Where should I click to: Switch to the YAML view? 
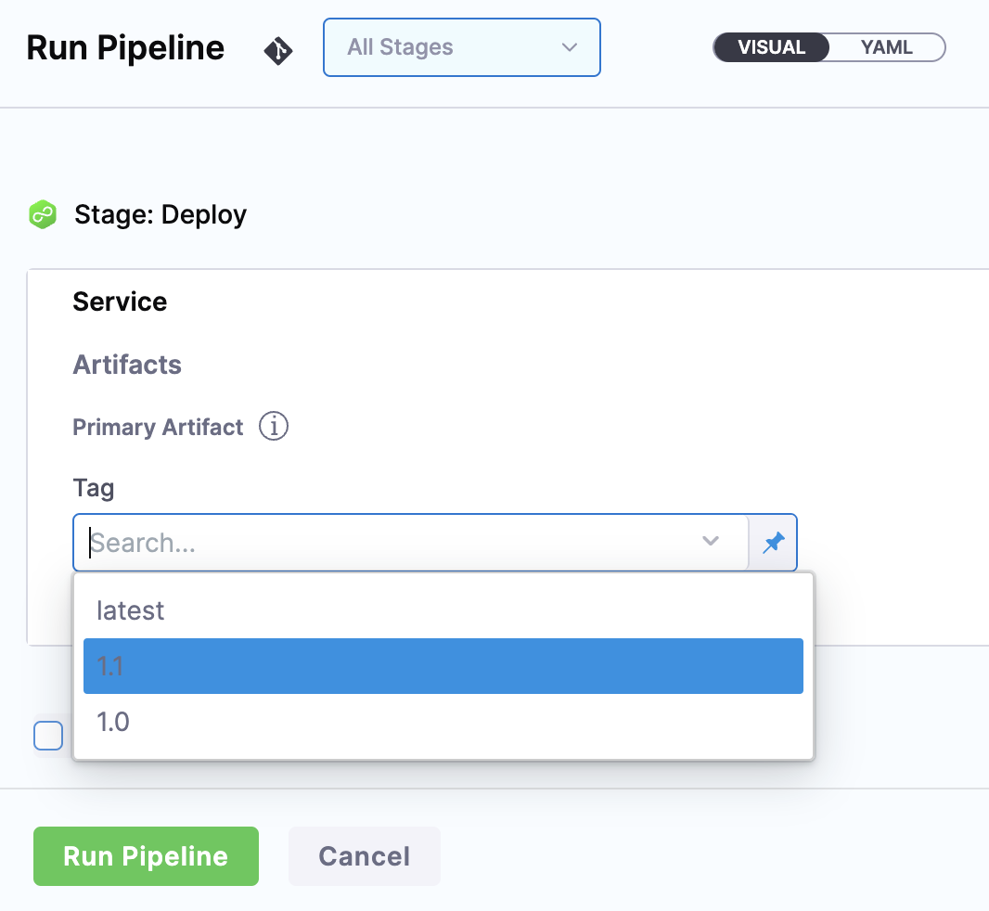pyautogui.click(x=886, y=47)
